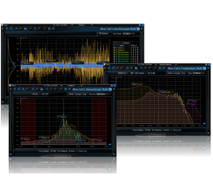Select the next preset arrow in the Oscilloscope title bar
The height and width of the screenshot is (193, 213).
point(92,25)
